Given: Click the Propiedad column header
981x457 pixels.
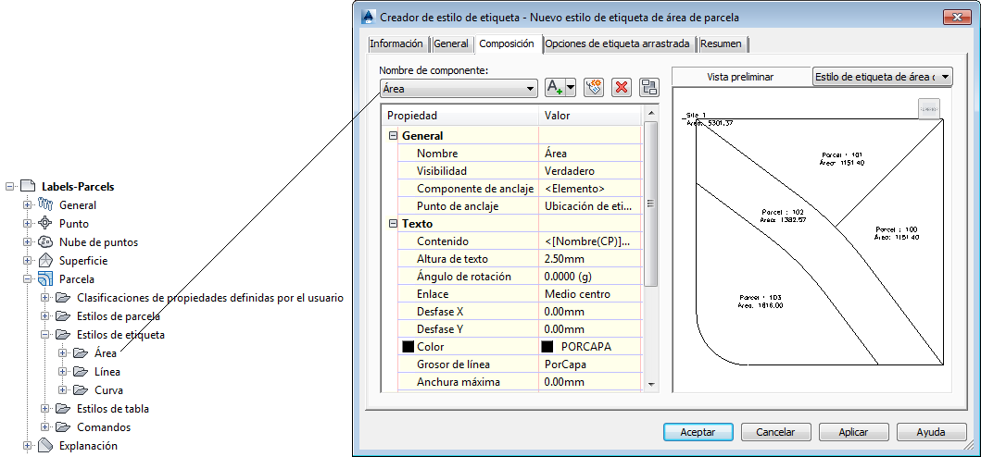Looking at the screenshot, I should coord(459,116).
